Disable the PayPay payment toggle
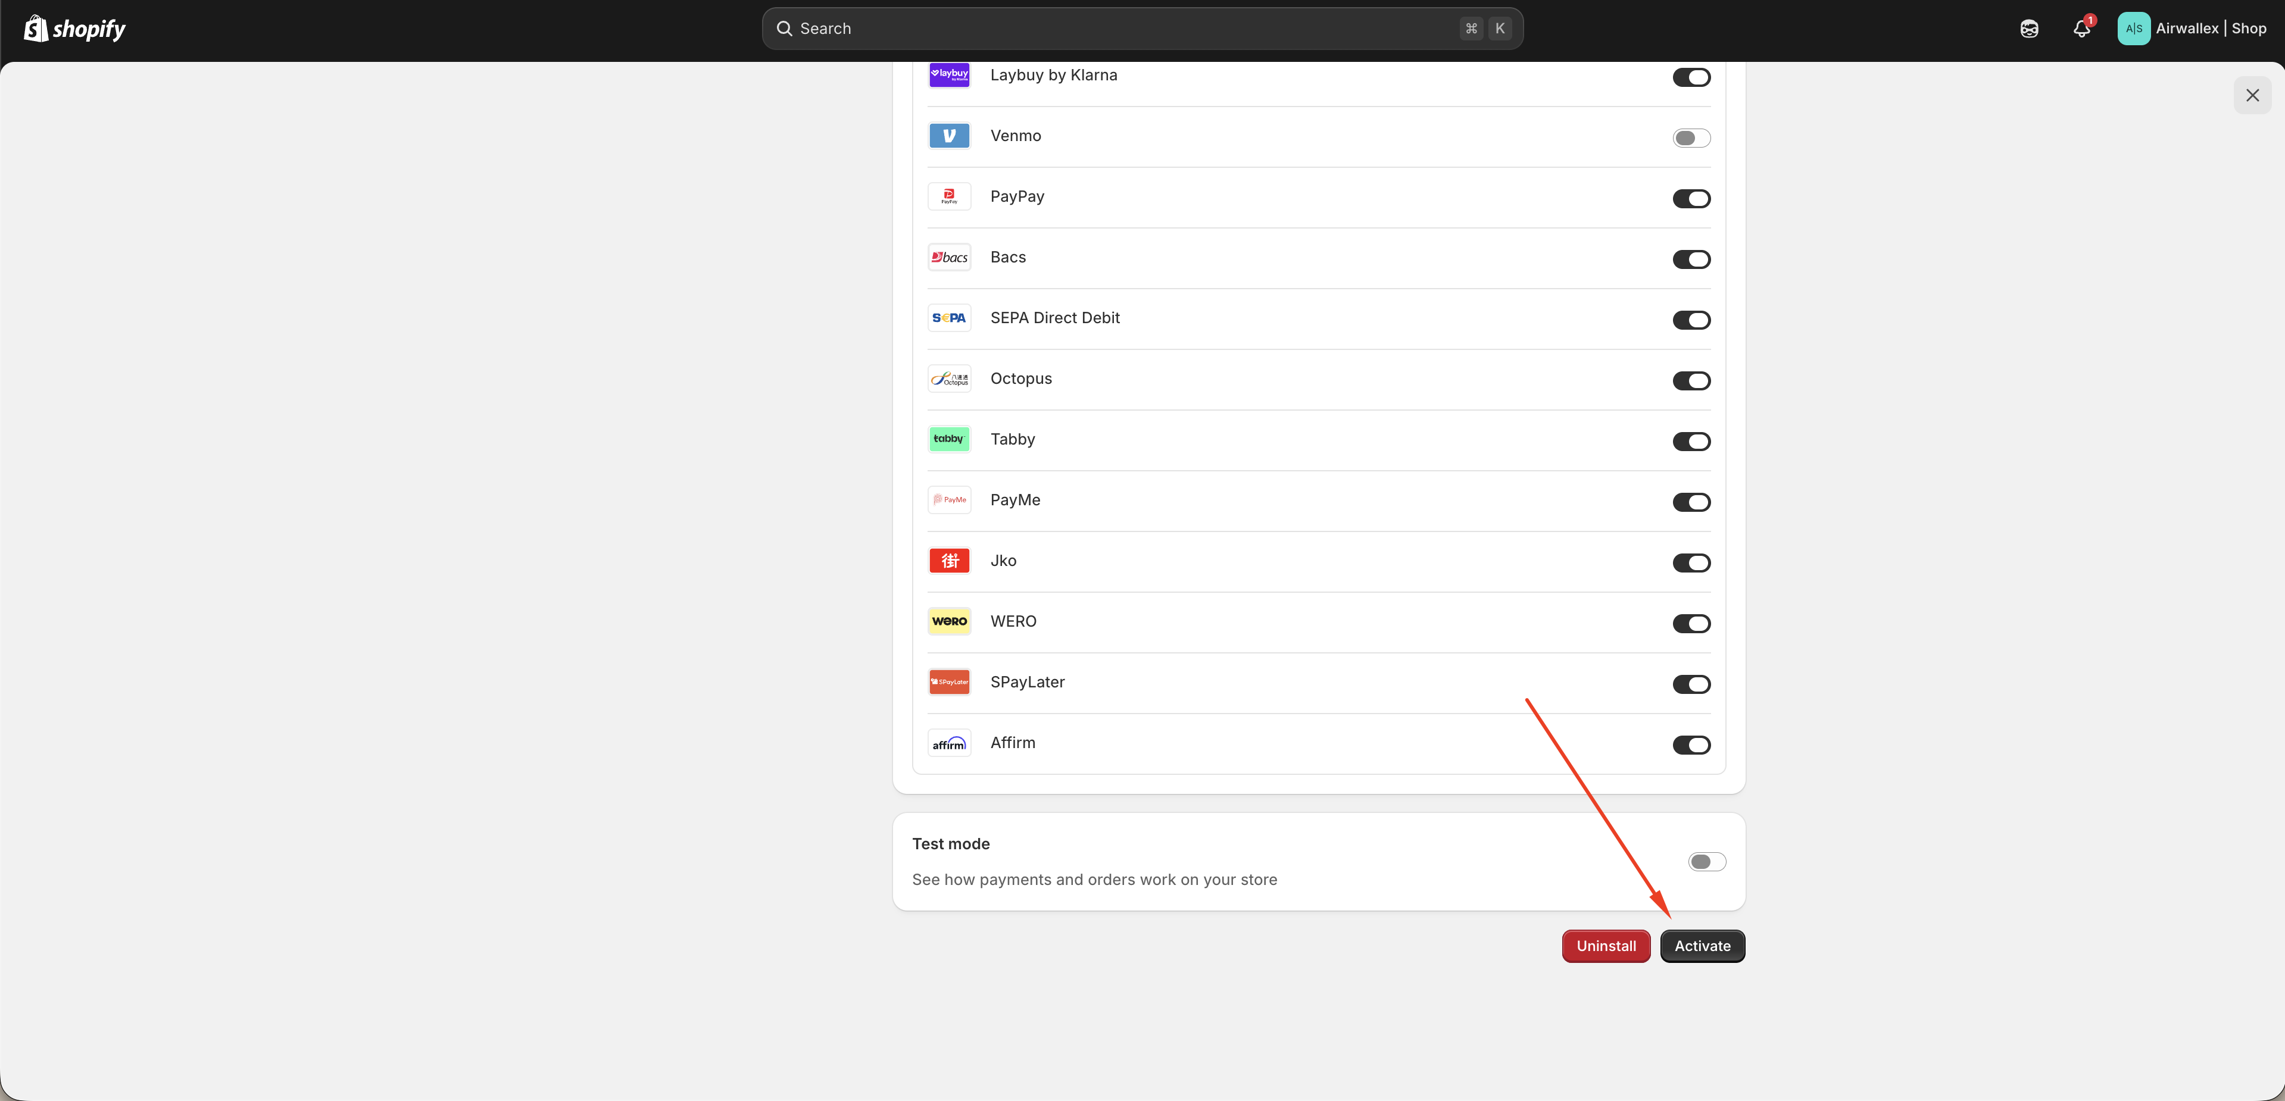This screenshot has width=2285, height=1101. coord(1691,199)
